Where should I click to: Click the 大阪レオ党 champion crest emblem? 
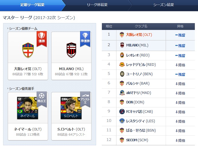click(28, 50)
